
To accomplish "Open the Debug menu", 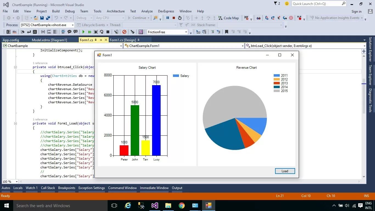I will click(70, 11).
